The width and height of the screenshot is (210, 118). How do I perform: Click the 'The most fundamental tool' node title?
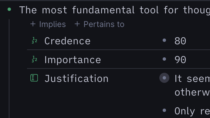(x=115, y=10)
